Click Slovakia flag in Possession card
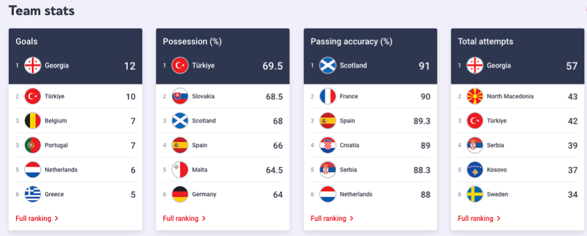587x236 pixels. (x=180, y=96)
